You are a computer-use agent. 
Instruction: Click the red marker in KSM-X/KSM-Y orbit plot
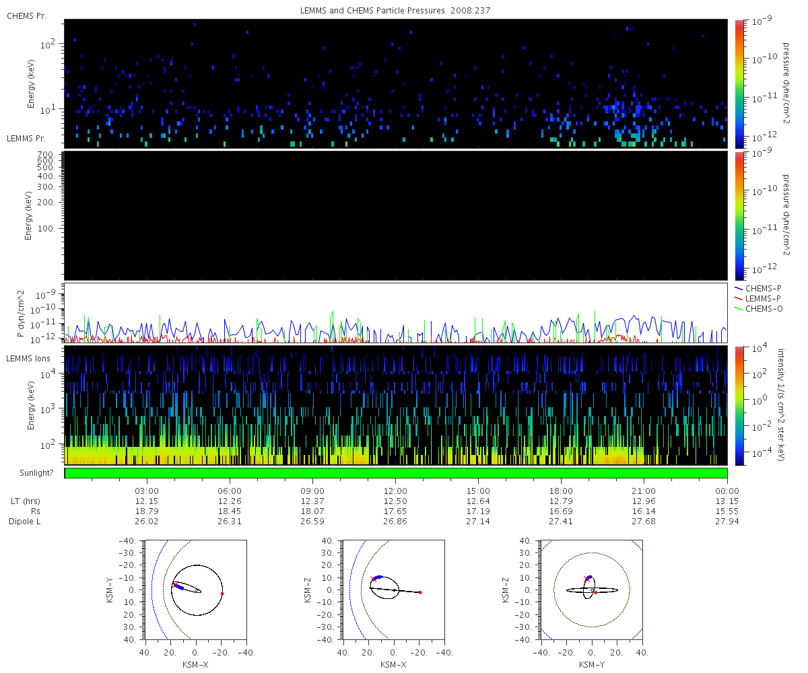click(222, 594)
